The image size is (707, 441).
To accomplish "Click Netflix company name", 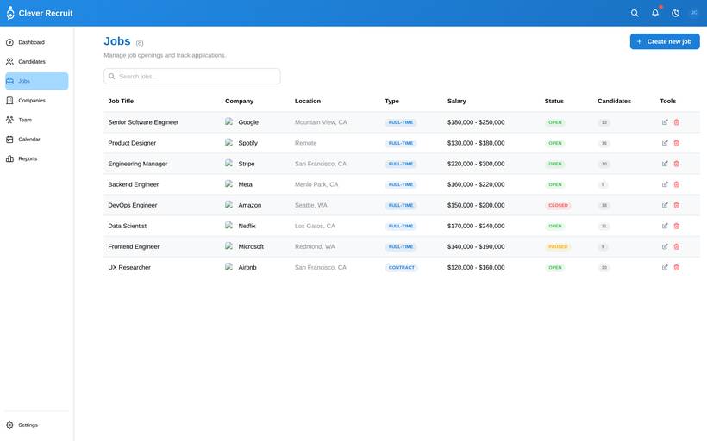I will click(247, 226).
